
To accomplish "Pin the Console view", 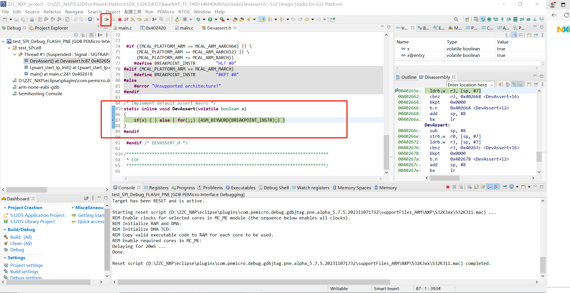I will coord(505,188).
